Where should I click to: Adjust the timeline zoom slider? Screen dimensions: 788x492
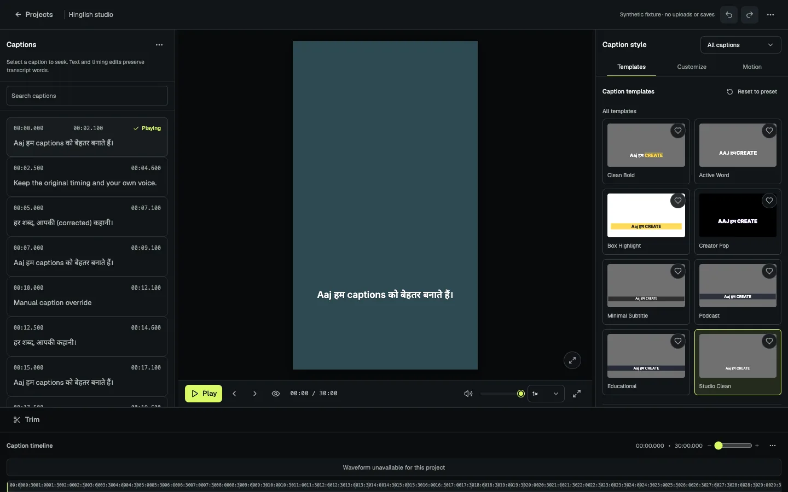coord(733,446)
